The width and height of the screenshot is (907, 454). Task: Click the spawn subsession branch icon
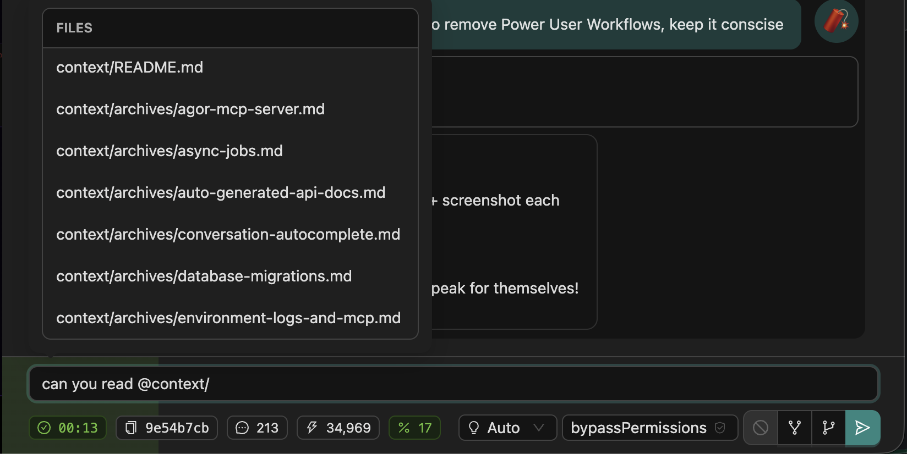tap(828, 428)
